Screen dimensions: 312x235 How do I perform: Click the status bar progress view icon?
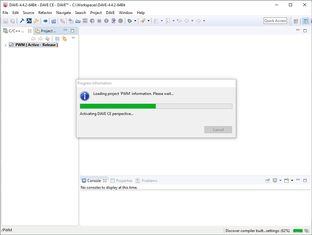(306, 230)
